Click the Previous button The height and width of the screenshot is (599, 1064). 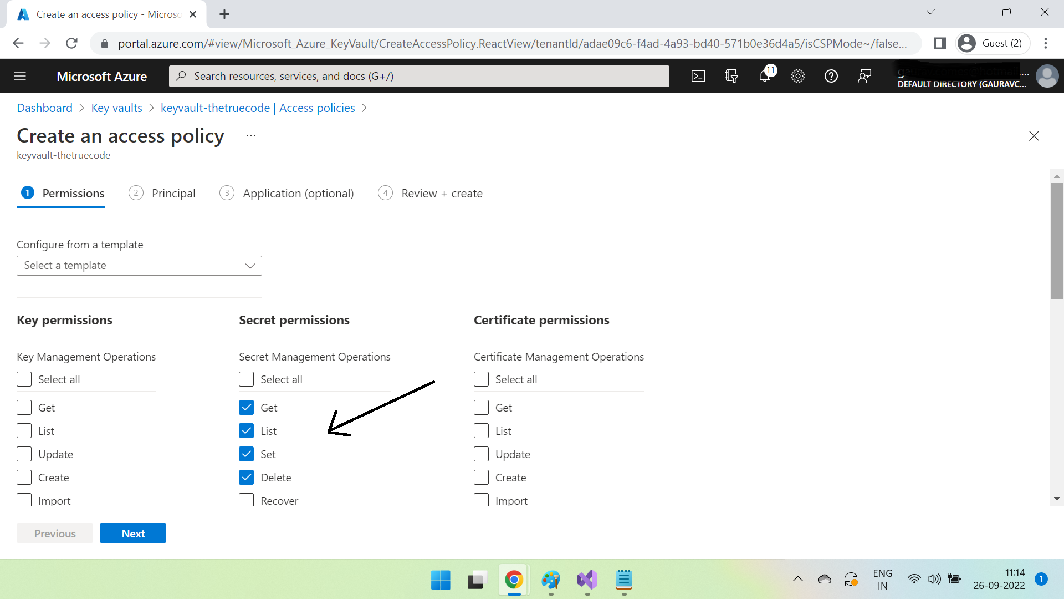pyautogui.click(x=55, y=532)
